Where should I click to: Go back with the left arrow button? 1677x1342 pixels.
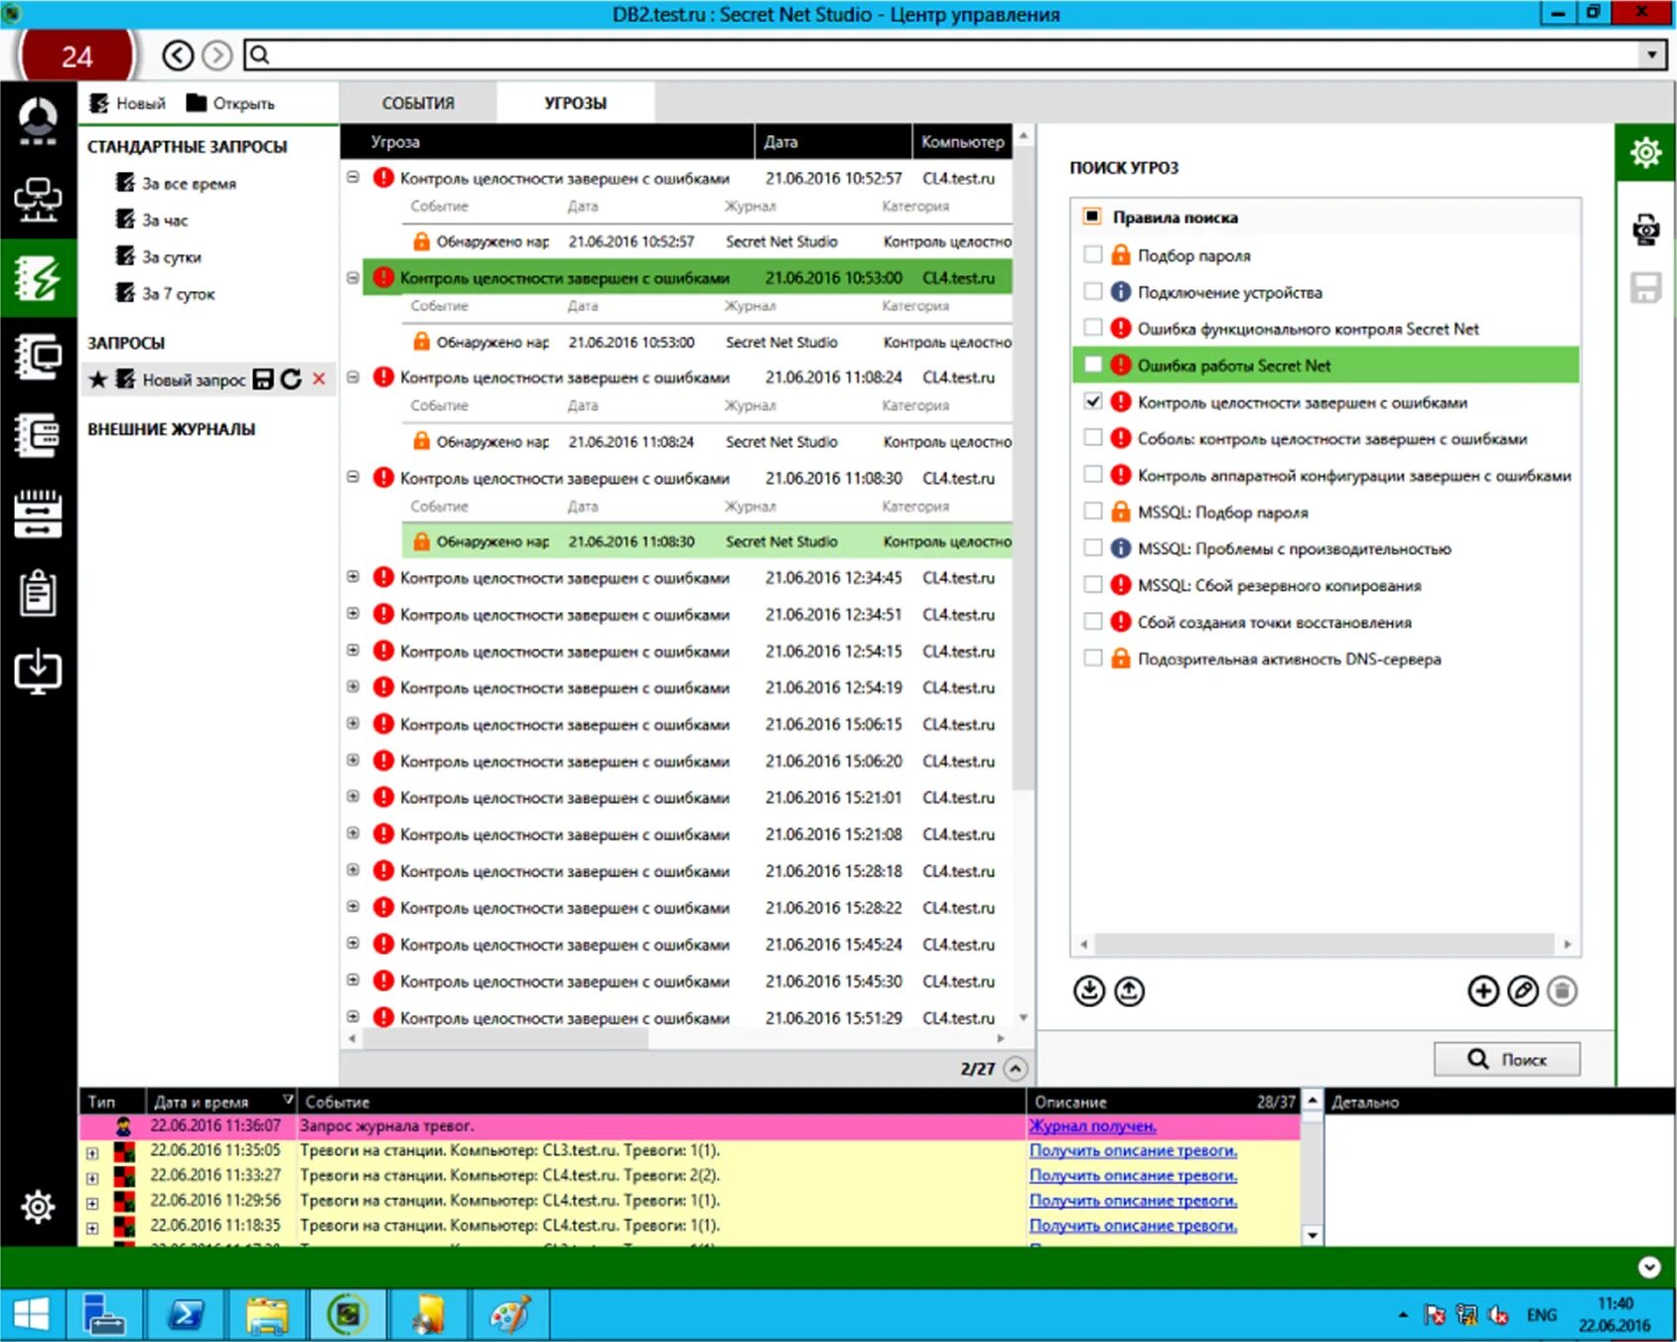tap(178, 55)
